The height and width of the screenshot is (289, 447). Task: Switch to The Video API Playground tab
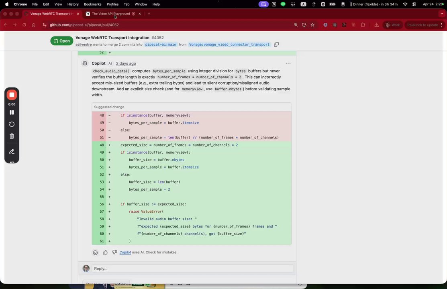point(110,14)
